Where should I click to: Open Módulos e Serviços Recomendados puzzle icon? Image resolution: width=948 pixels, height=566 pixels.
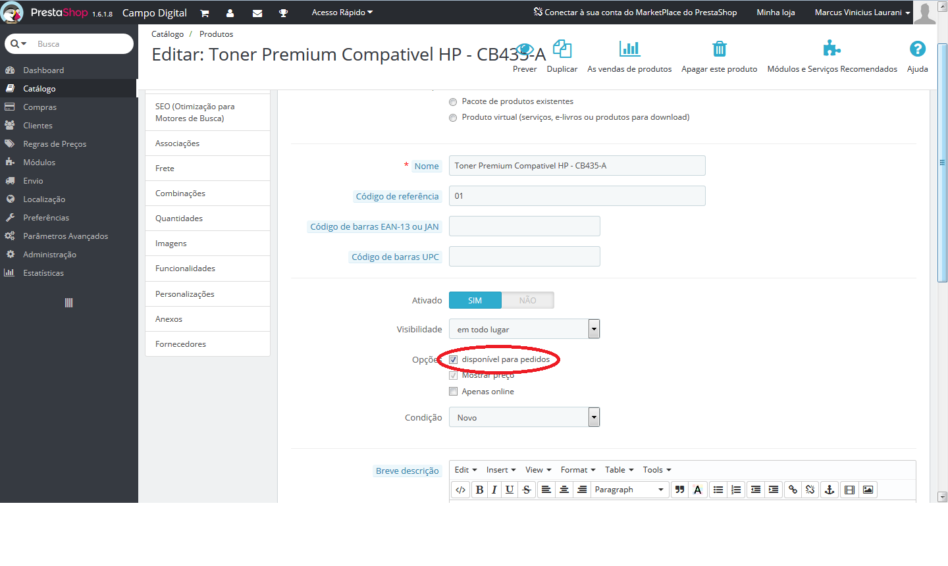(x=832, y=49)
